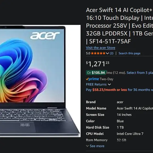The image size is (153, 153).
Task: Click the $1,271.23 price
Action: click(98, 64)
